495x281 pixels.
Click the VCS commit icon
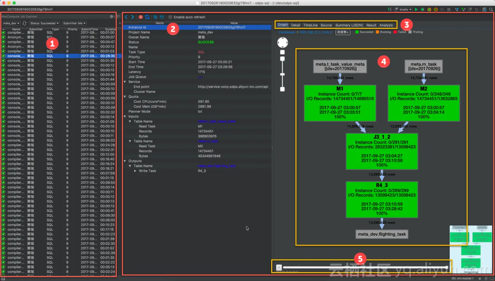click(464, 10)
